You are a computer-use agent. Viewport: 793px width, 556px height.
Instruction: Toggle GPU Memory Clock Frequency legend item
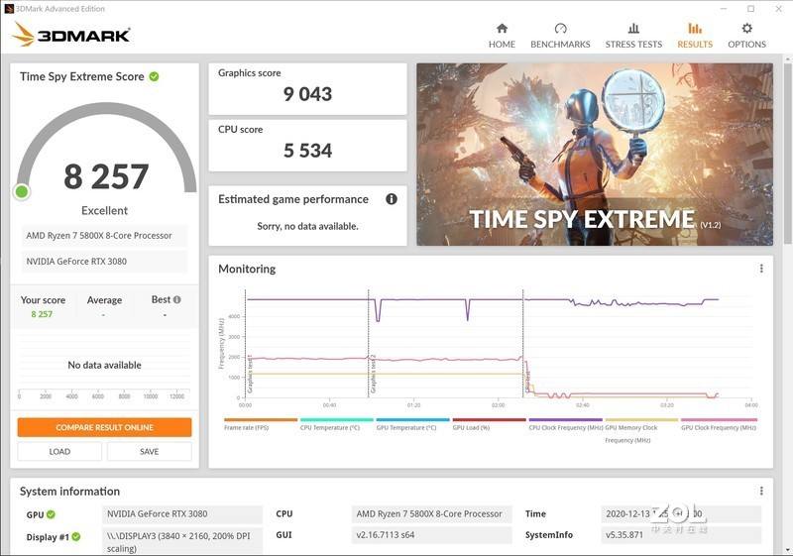(x=641, y=430)
